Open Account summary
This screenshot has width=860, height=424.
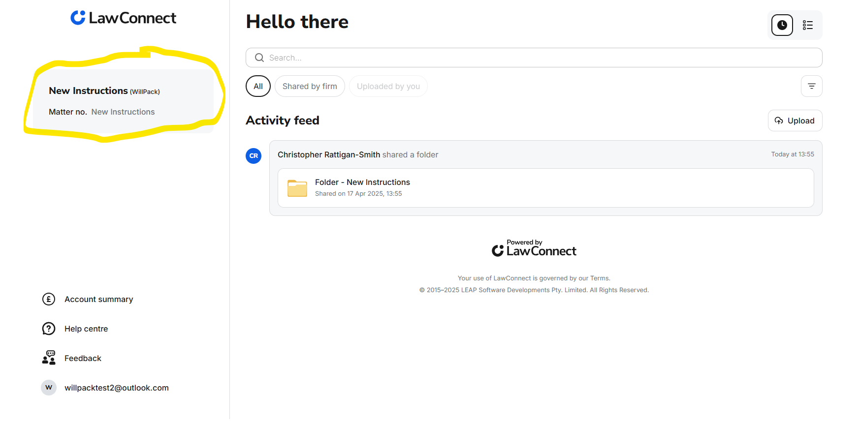pyautogui.click(x=98, y=299)
